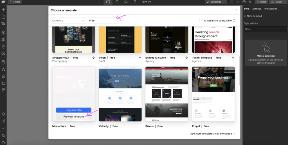This screenshot has width=288, height=145.
Task: Select the Tunnel Template thumbnail
Action: pyautogui.click(x=213, y=40)
